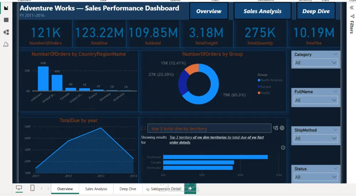Screen dimensions: 356x196
Task: Open the Category slicer dropdown
Action: pos(315,63)
